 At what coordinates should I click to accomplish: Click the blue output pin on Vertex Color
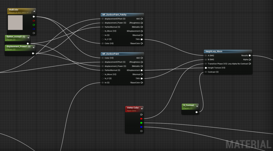(x=141, y=127)
